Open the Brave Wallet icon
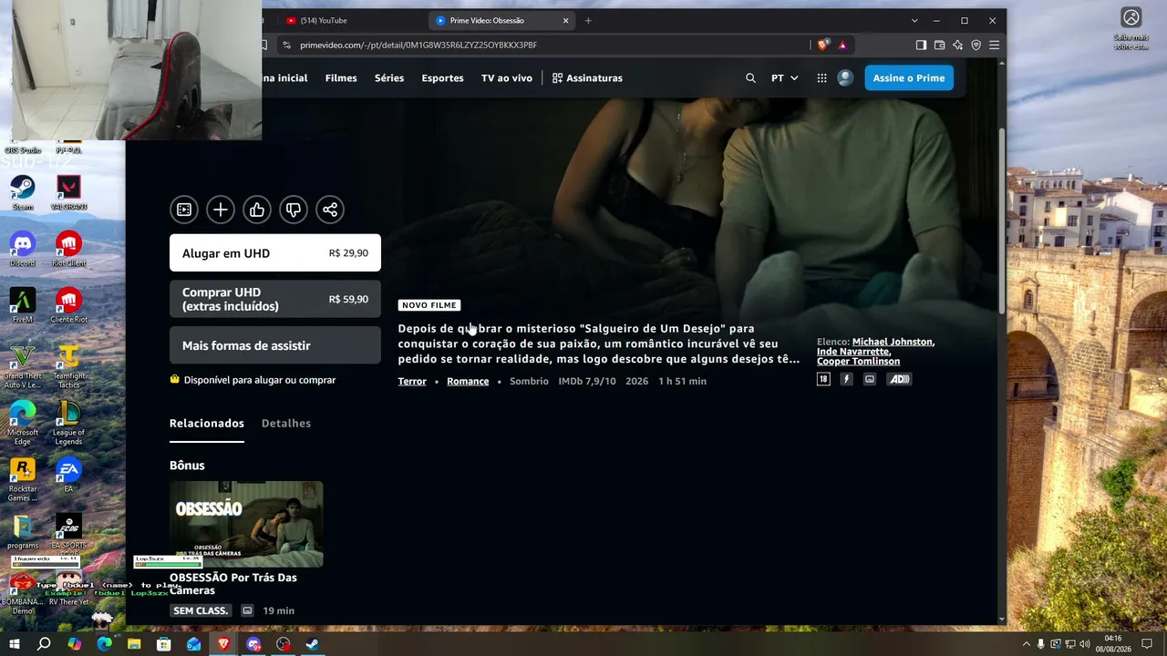The image size is (1167, 656). click(x=939, y=45)
